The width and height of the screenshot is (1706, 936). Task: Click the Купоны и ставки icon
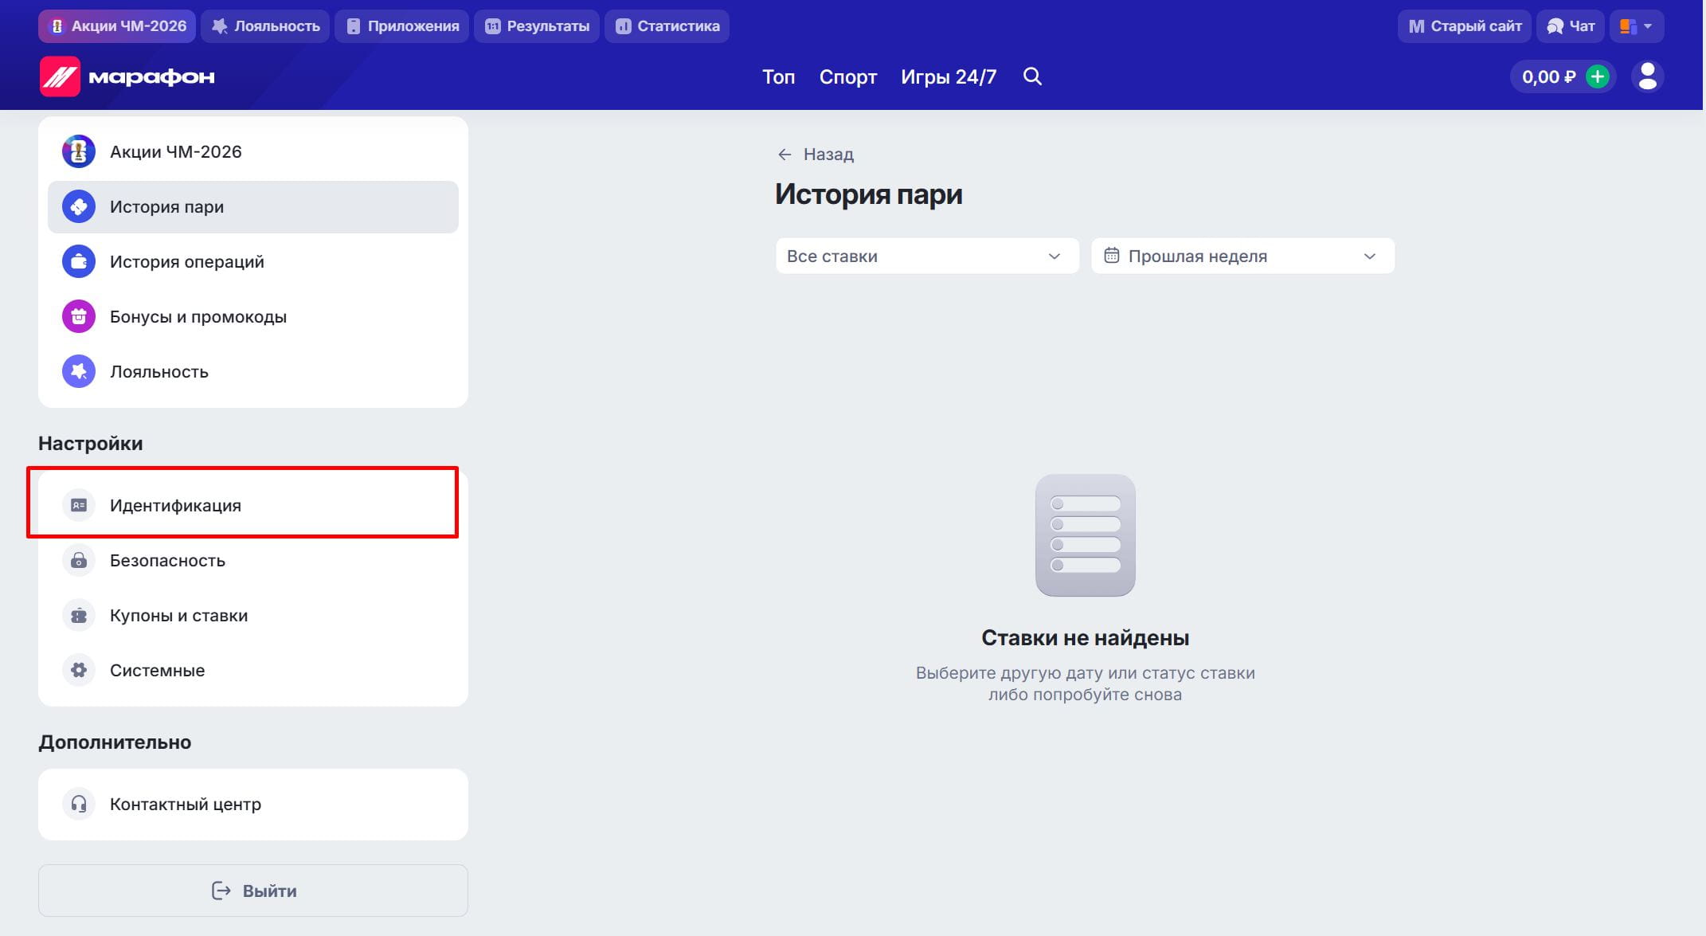click(79, 615)
